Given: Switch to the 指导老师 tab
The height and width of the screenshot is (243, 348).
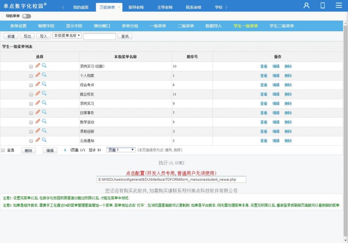Looking at the screenshot, I should pos(136,7).
